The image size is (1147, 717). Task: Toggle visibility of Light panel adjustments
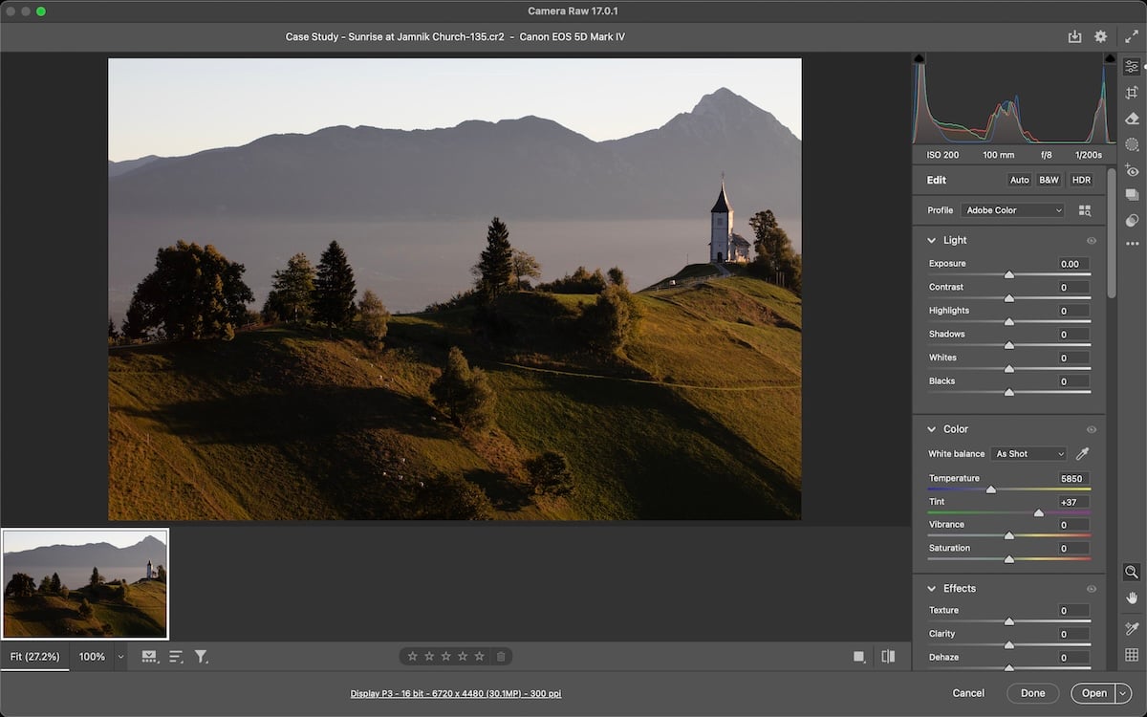pyautogui.click(x=1091, y=240)
